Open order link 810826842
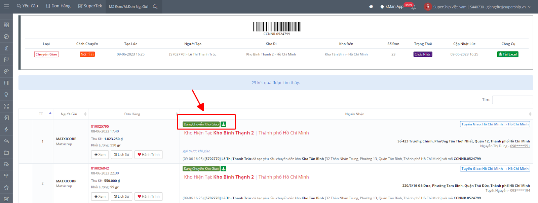 click(x=100, y=168)
